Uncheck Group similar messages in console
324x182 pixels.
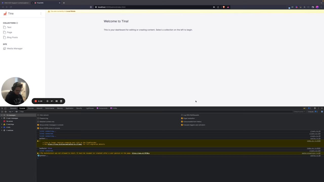[38, 125]
